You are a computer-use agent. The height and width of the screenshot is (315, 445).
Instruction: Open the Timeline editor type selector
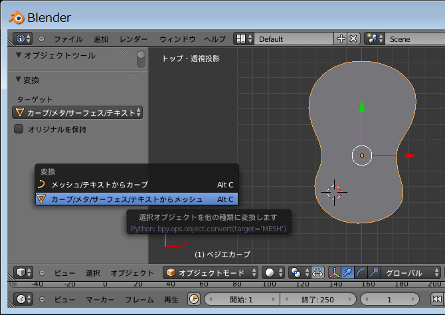pyautogui.click(x=23, y=299)
